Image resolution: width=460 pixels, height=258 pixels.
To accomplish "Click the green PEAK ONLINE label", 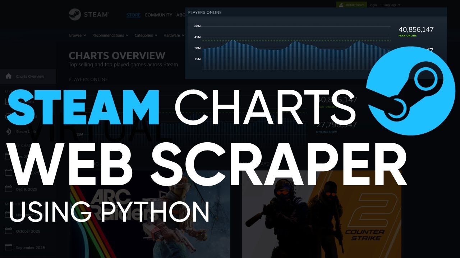I will click(408, 36).
